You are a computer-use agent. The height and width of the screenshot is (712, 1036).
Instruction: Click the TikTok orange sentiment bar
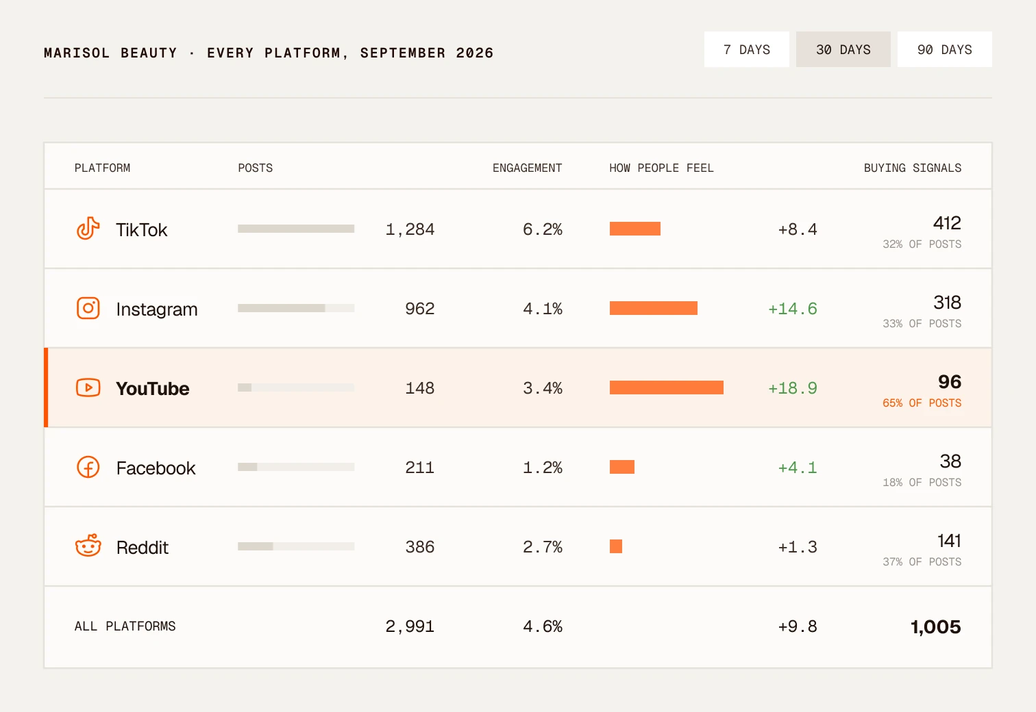(x=635, y=229)
